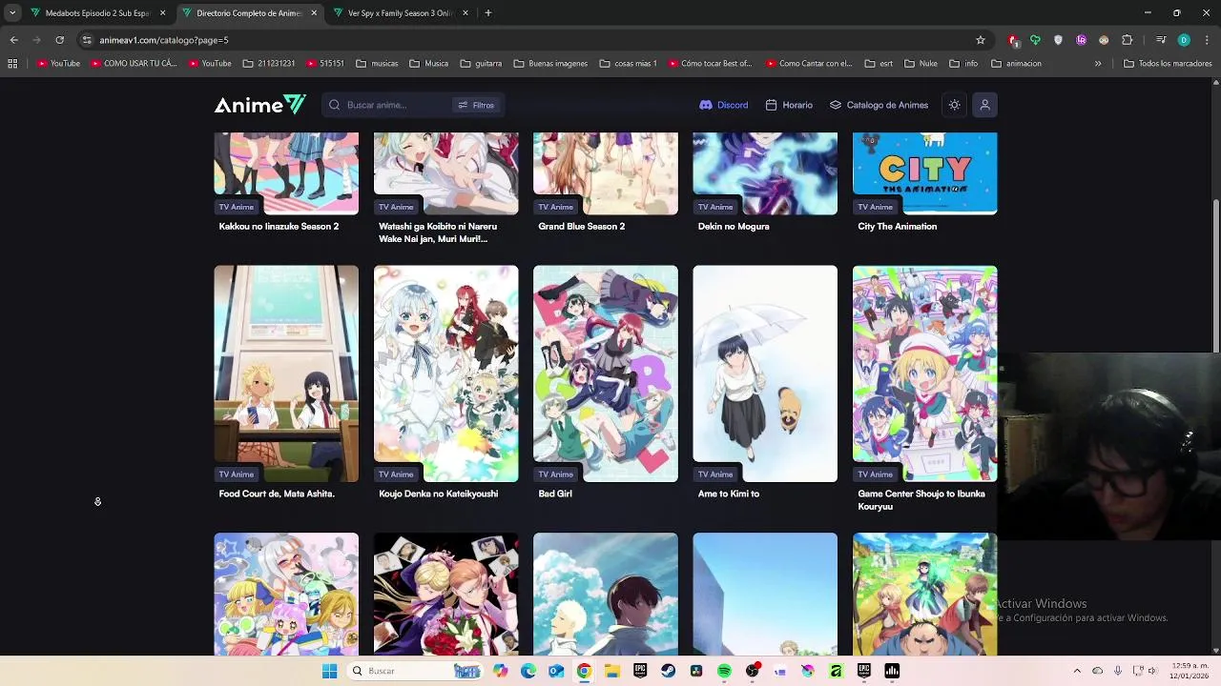The height and width of the screenshot is (686, 1221).
Task: Open the user account icon
Action: pos(984,105)
